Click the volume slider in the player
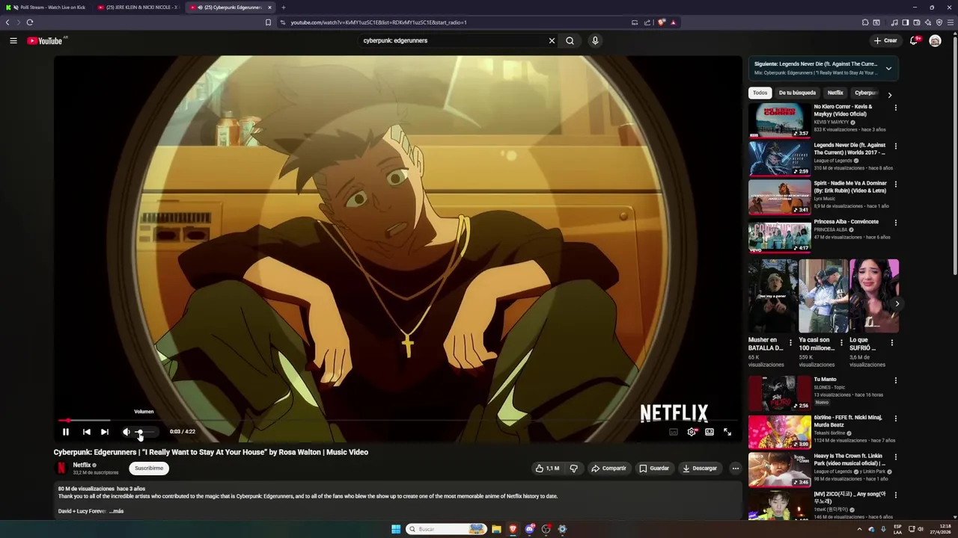Viewport: 958px width, 538px height. click(x=145, y=432)
